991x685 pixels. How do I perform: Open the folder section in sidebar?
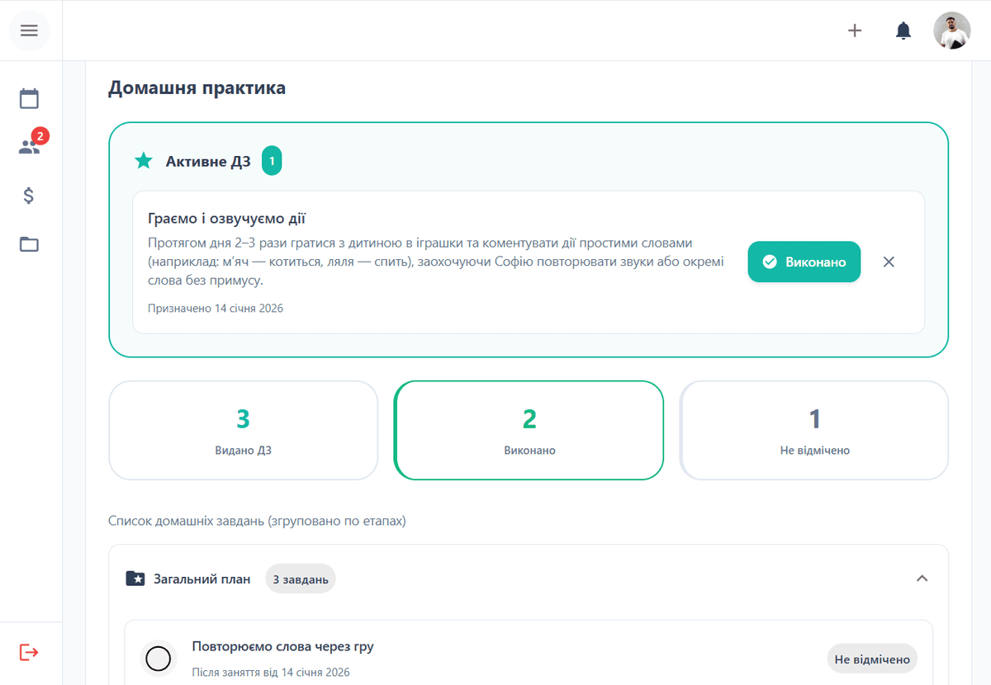[x=30, y=244]
